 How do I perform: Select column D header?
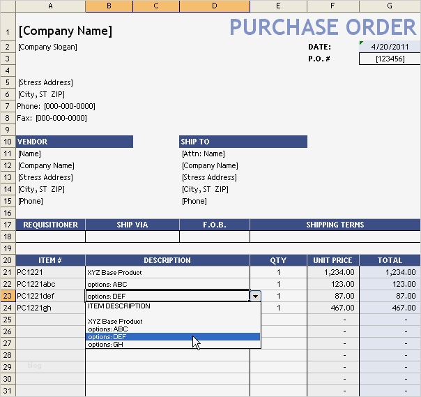pos(215,6)
